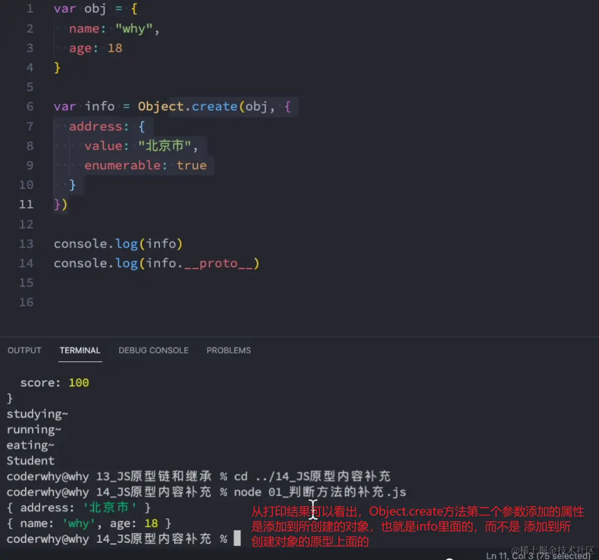Click 'studying~' in terminal output
The width and height of the screenshot is (599, 560).
point(38,414)
